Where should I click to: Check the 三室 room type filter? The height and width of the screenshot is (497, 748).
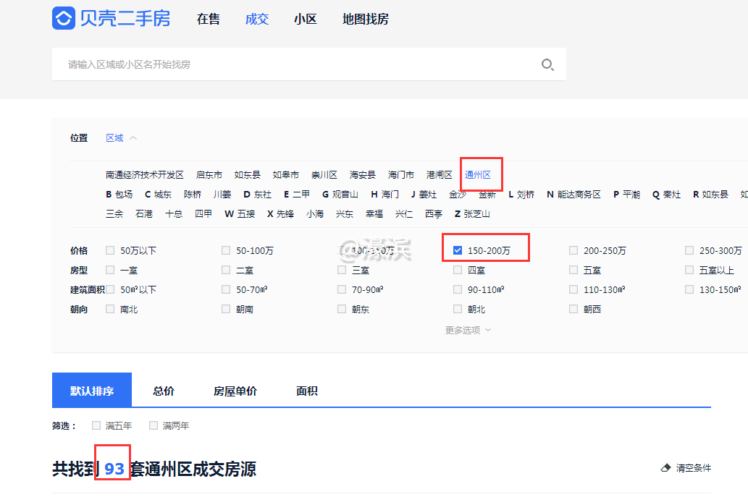coord(341,269)
